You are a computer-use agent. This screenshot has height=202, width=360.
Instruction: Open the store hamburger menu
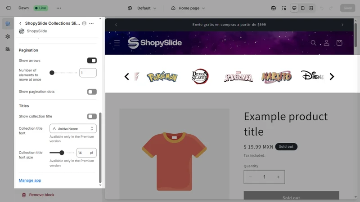[x=117, y=43]
